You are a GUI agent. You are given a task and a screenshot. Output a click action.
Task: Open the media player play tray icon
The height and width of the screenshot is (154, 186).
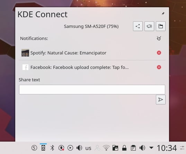pos(70,148)
